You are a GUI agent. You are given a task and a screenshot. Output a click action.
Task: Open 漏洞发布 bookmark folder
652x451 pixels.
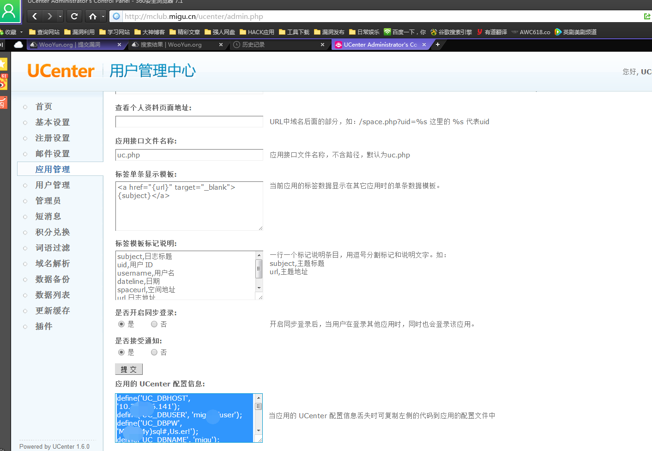click(x=329, y=32)
